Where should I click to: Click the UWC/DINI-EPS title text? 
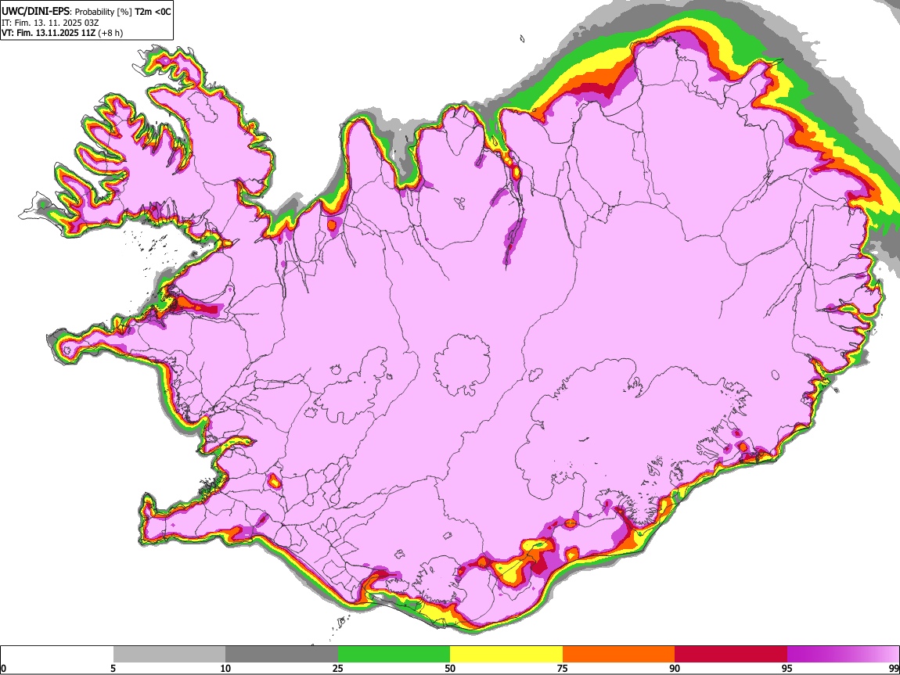point(35,12)
